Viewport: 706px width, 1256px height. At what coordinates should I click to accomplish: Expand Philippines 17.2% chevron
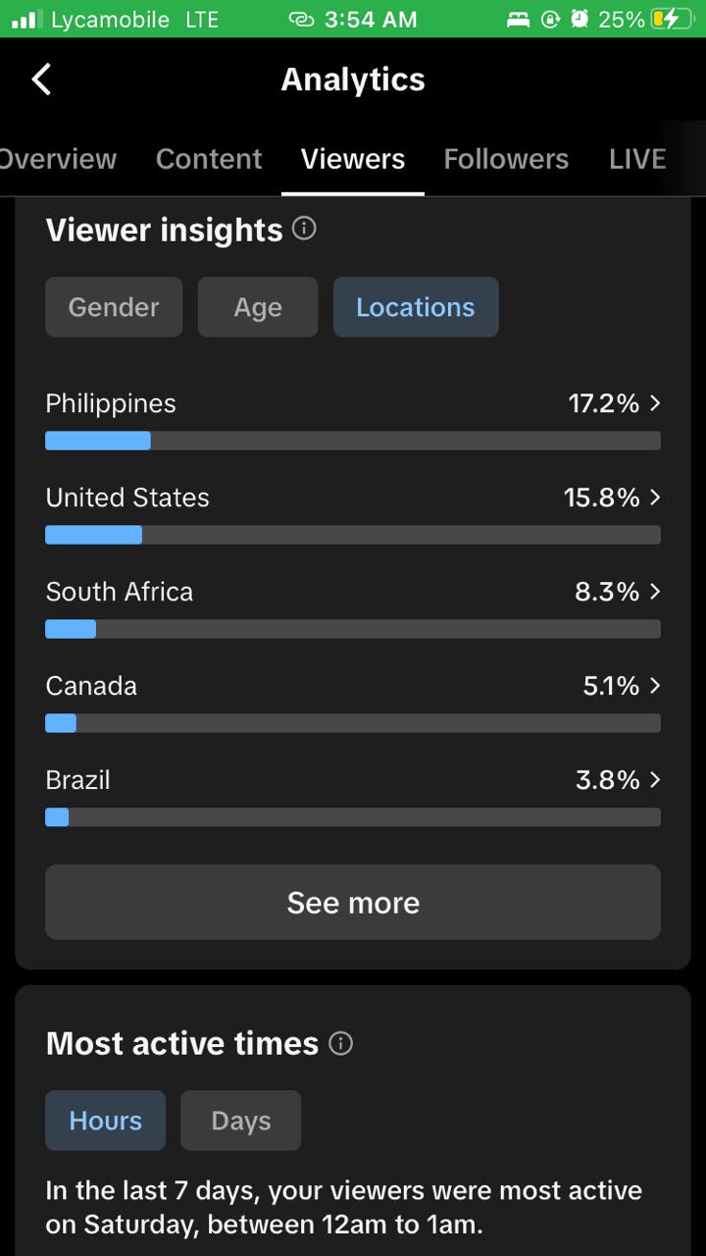click(x=655, y=403)
